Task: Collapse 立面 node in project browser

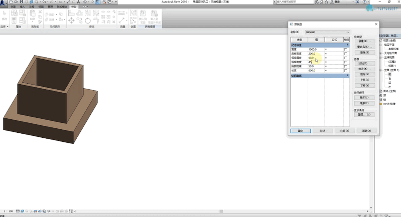Action: (x=381, y=70)
